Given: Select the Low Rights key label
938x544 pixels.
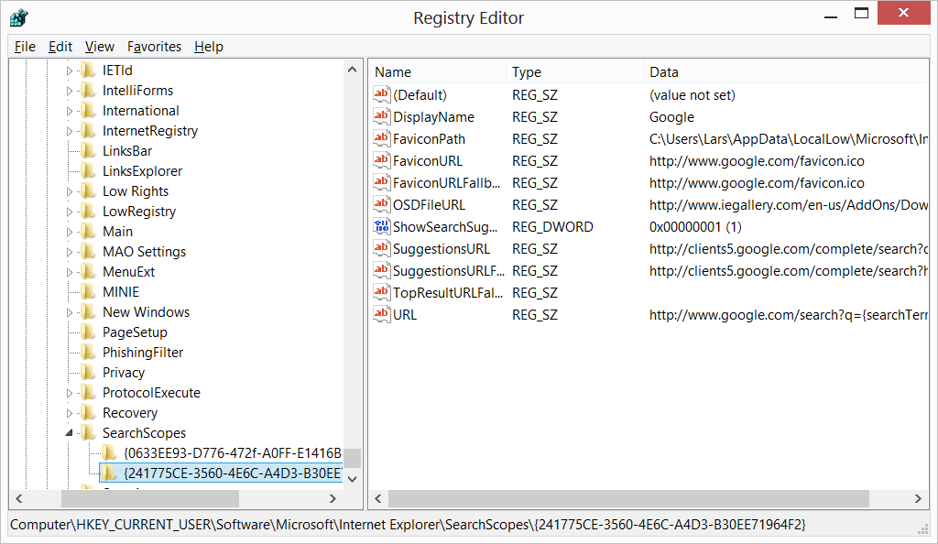Looking at the screenshot, I should pos(136,191).
